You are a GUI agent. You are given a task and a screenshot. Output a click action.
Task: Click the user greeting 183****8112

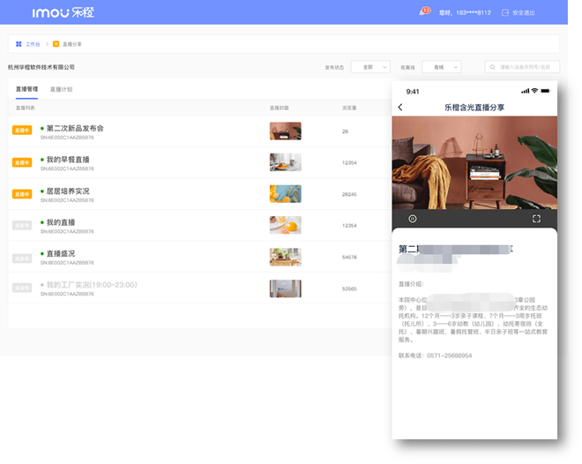tap(465, 12)
